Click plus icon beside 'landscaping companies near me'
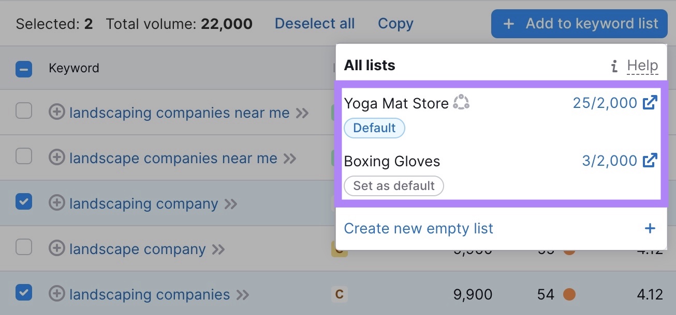The height and width of the screenshot is (315, 676). (x=56, y=113)
